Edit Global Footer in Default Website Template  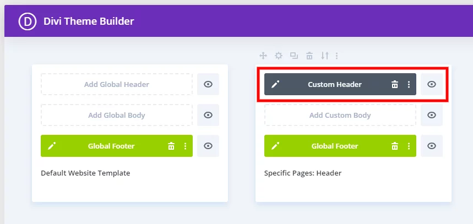[x=52, y=146]
